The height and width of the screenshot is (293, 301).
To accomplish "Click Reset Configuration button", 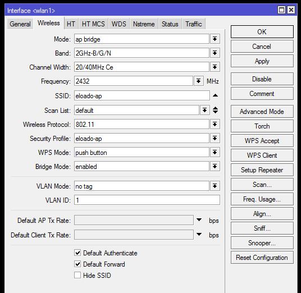I will pos(262,257).
